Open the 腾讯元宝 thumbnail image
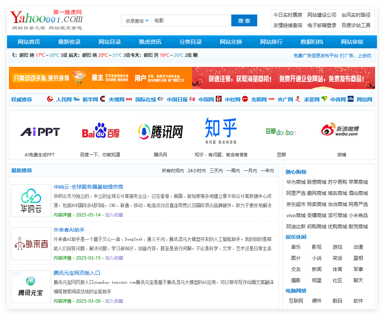This screenshot has height=316, width=384. coord(31,287)
